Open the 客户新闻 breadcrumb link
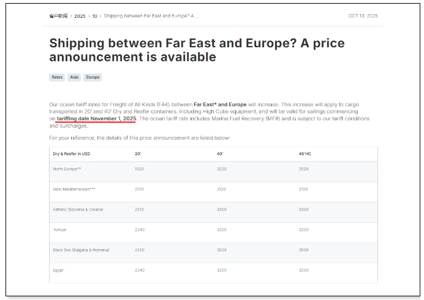 [x=59, y=16]
